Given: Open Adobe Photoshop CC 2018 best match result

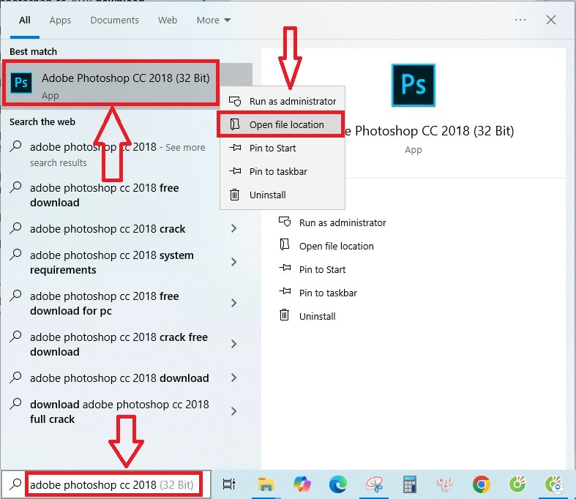Looking at the screenshot, I should (x=127, y=85).
